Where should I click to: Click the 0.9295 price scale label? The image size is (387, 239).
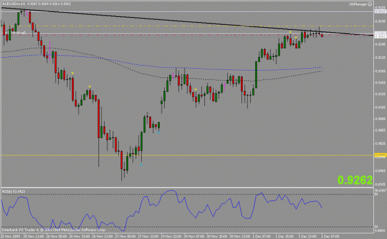pos(380,22)
